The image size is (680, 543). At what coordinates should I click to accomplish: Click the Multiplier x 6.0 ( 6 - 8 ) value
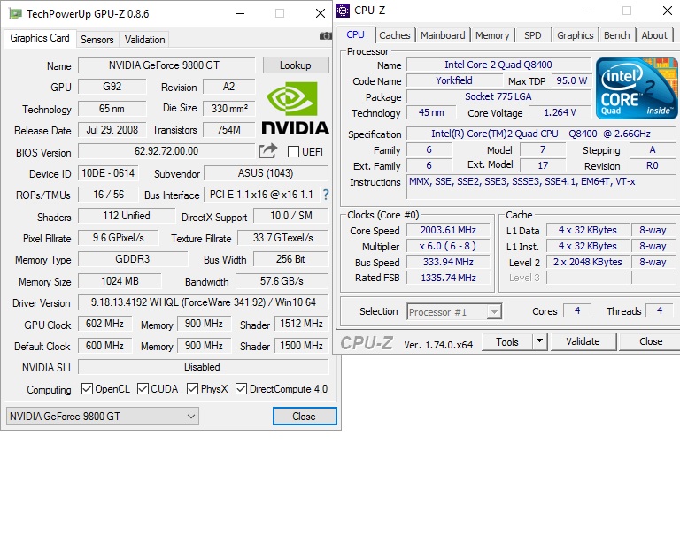448,246
